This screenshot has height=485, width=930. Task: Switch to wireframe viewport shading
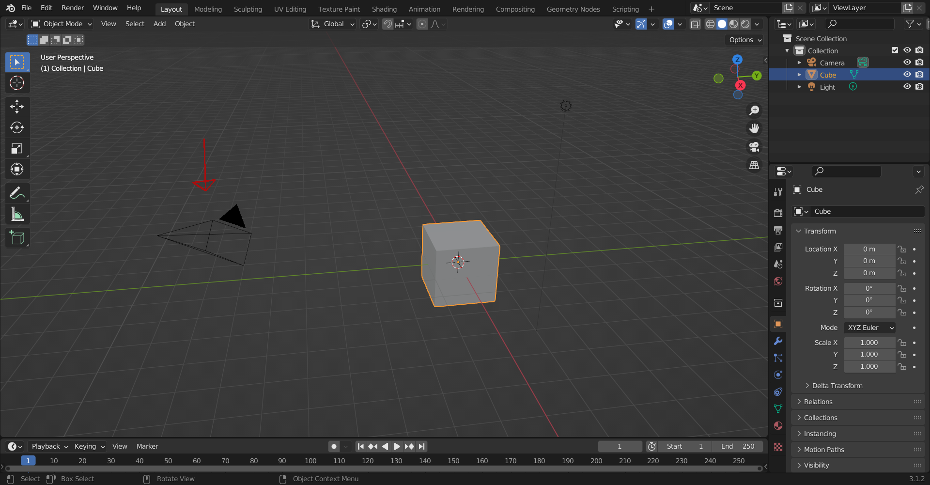click(x=710, y=24)
